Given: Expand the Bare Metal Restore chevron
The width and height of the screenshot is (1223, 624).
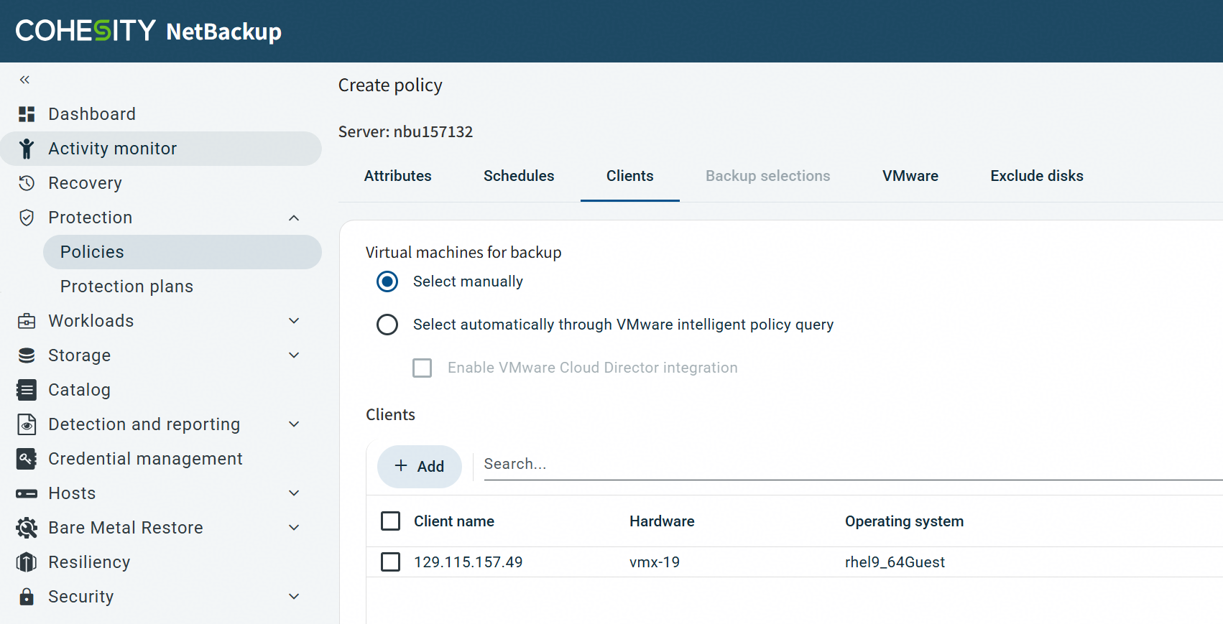Looking at the screenshot, I should point(294,528).
